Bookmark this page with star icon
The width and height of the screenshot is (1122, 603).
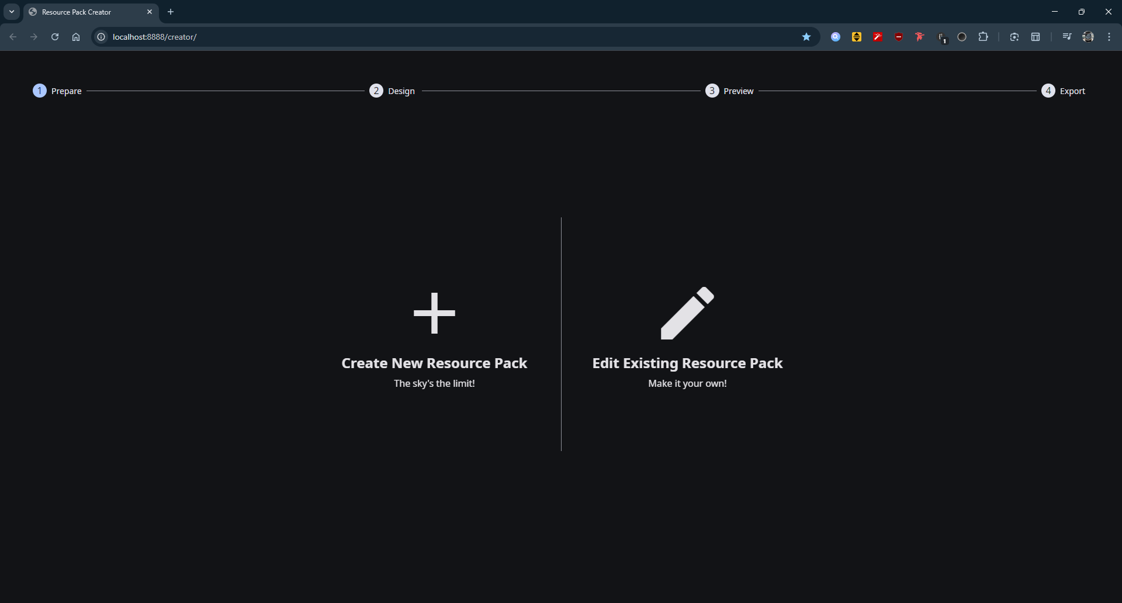(x=806, y=37)
